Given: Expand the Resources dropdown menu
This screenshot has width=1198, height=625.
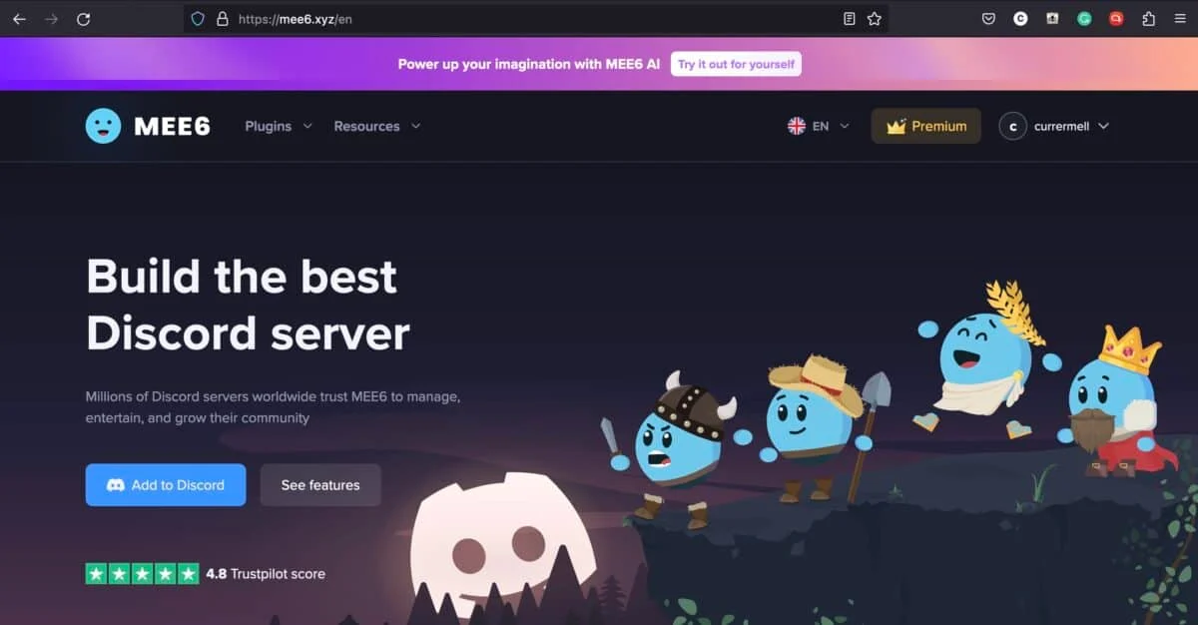Looking at the screenshot, I should (x=377, y=126).
